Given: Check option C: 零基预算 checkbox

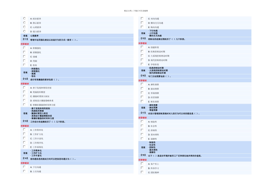Looking at the screenshot, I should click(x=142, y=93).
